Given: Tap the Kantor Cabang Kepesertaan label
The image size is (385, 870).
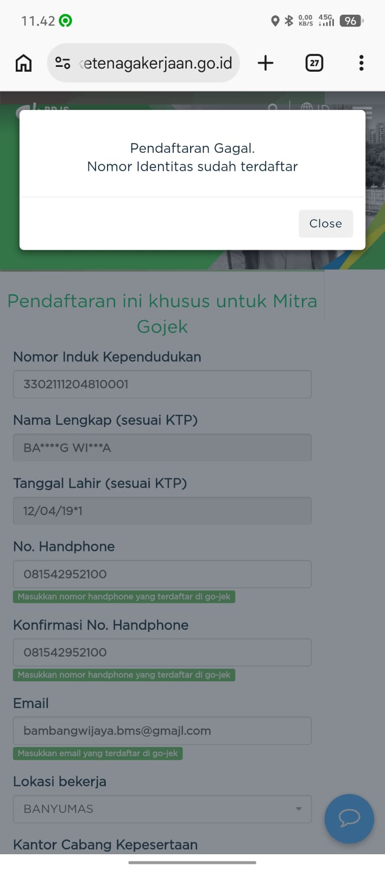Looking at the screenshot, I should [x=105, y=844].
